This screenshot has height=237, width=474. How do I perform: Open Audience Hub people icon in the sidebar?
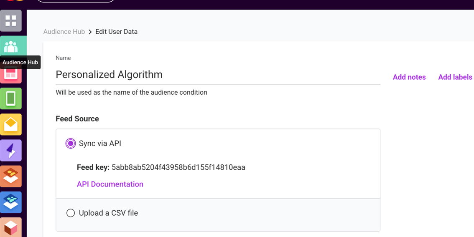tap(11, 46)
